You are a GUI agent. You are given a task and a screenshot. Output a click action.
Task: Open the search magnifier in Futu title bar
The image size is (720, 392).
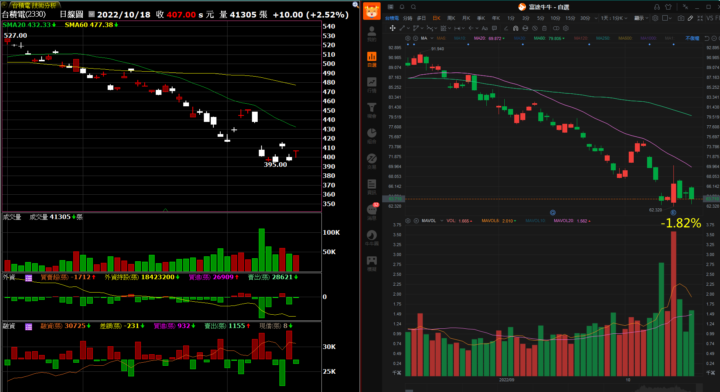tap(413, 7)
